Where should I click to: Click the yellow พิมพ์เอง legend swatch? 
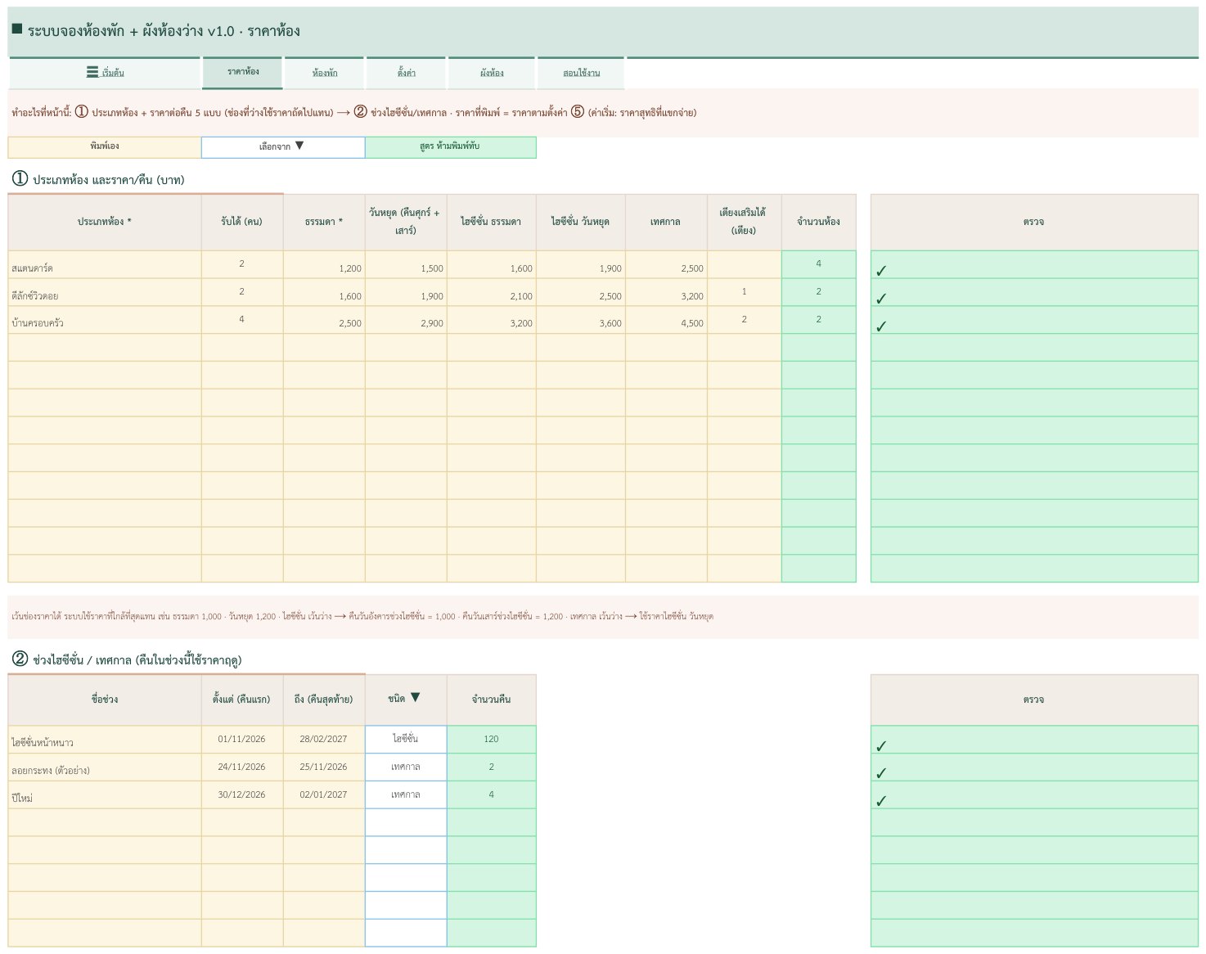tap(105, 147)
